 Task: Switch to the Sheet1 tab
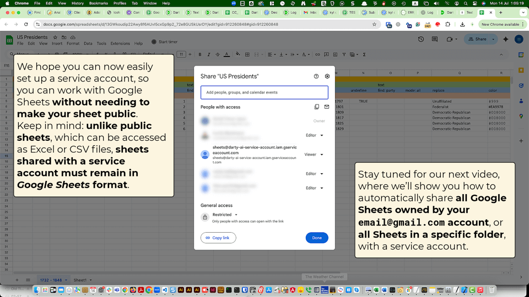[x=80, y=280]
